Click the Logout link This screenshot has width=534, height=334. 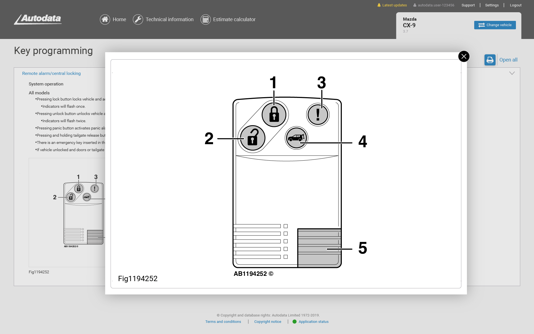pos(515,5)
